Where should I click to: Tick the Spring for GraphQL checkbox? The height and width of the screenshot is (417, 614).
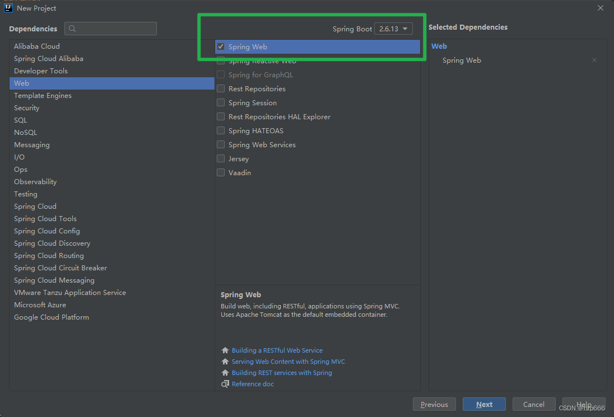tap(221, 74)
